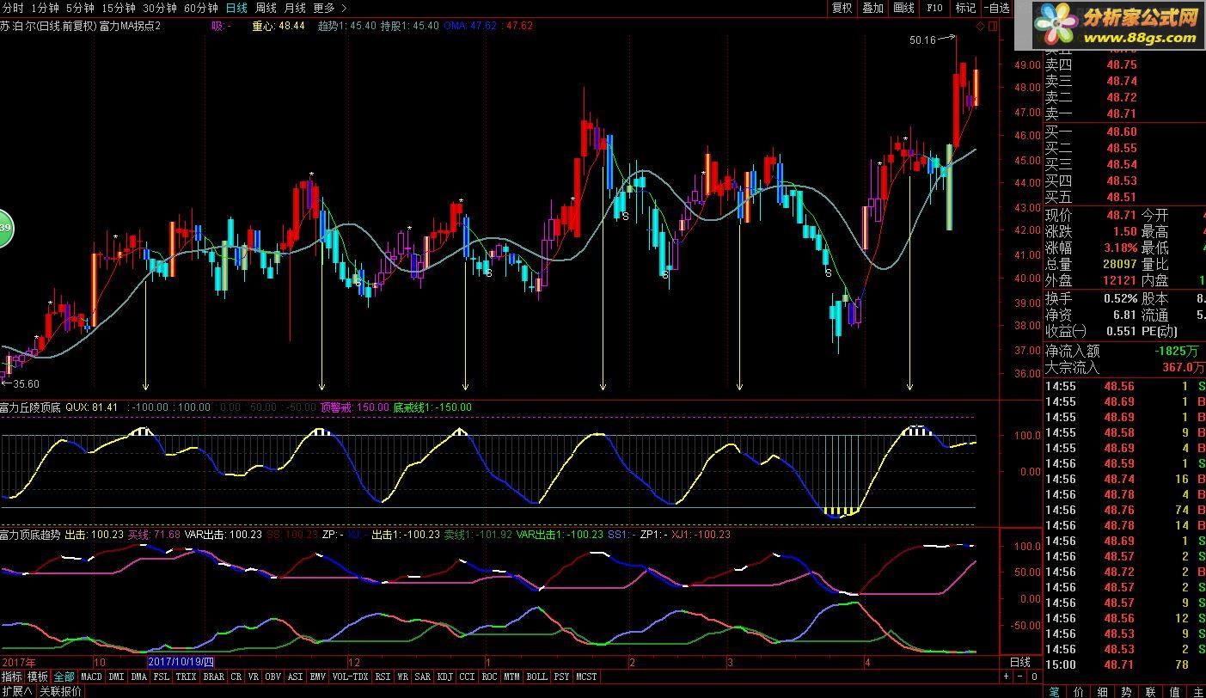Select the 30分钟 period
This screenshot has width=1206, height=698.
pyautogui.click(x=159, y=8)
